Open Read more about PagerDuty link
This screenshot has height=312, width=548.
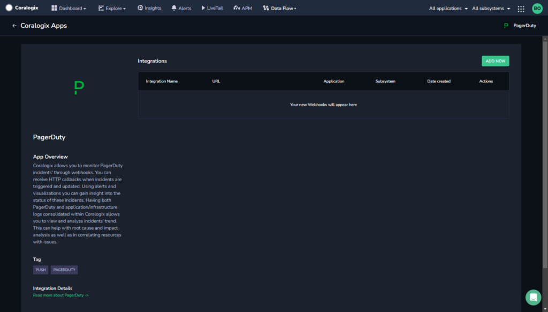[x=61, y=295]
